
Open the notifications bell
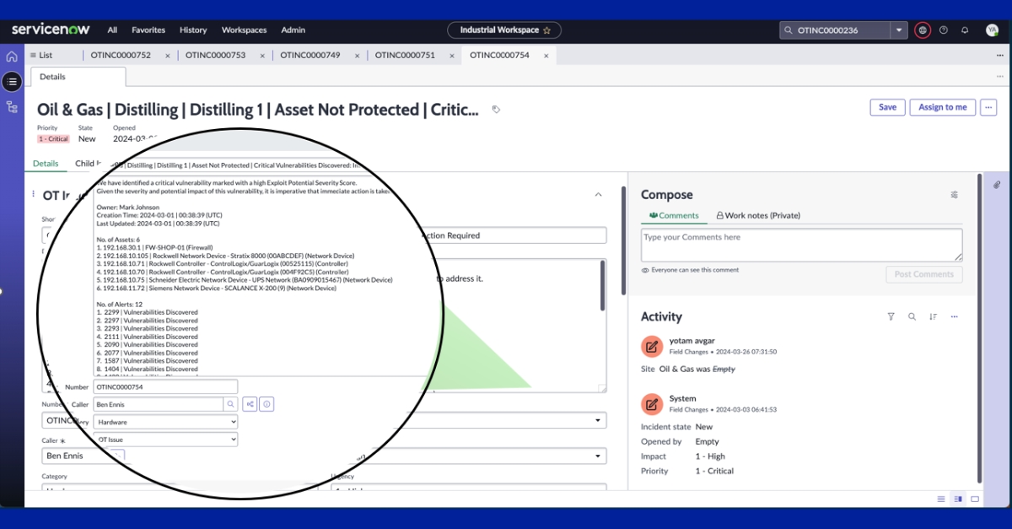tap(965, 30)
